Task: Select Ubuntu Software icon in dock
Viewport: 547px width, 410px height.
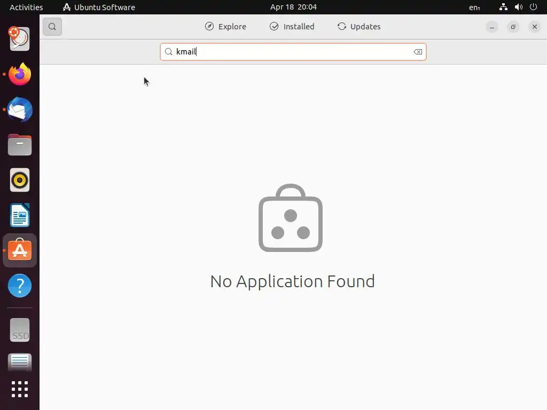Action: (20, 250)
